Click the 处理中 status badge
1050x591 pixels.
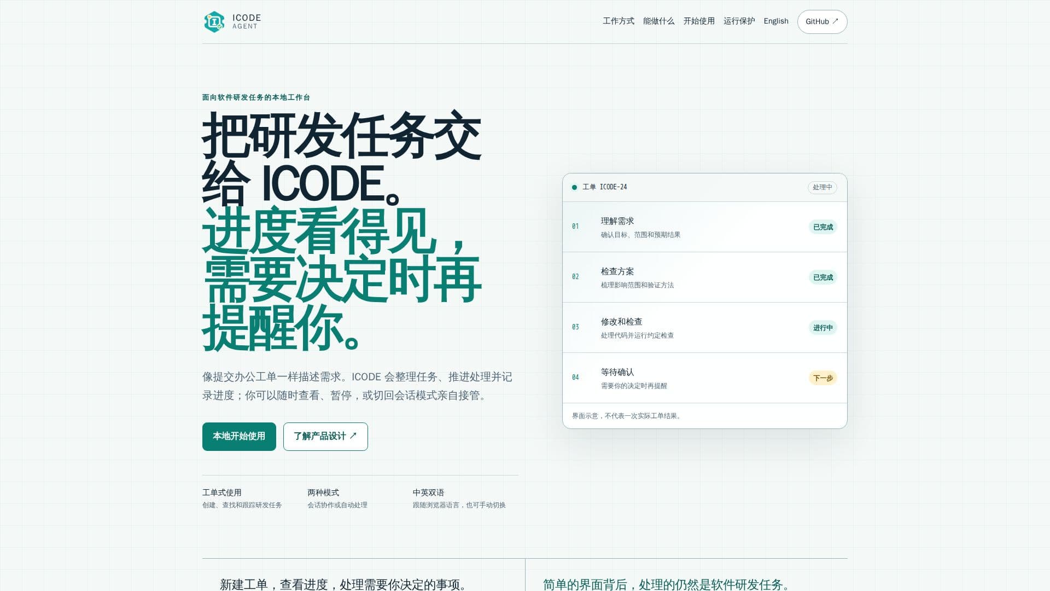tap(822, 187)
